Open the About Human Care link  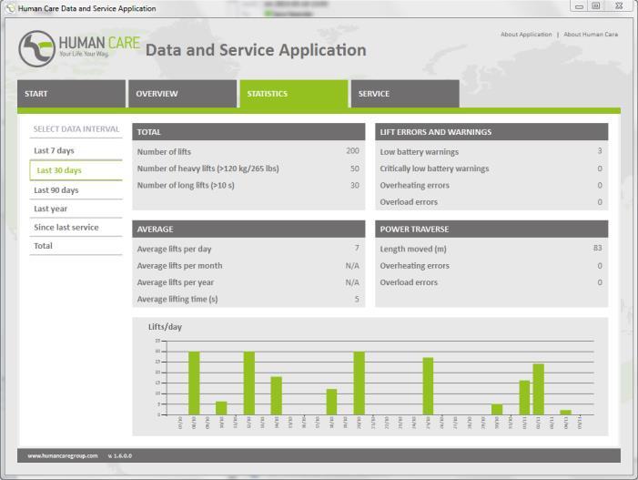coord(591,35)
